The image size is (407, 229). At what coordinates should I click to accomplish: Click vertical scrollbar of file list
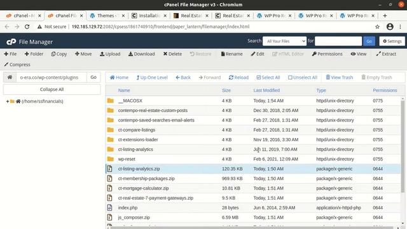(x=403, y=147)
